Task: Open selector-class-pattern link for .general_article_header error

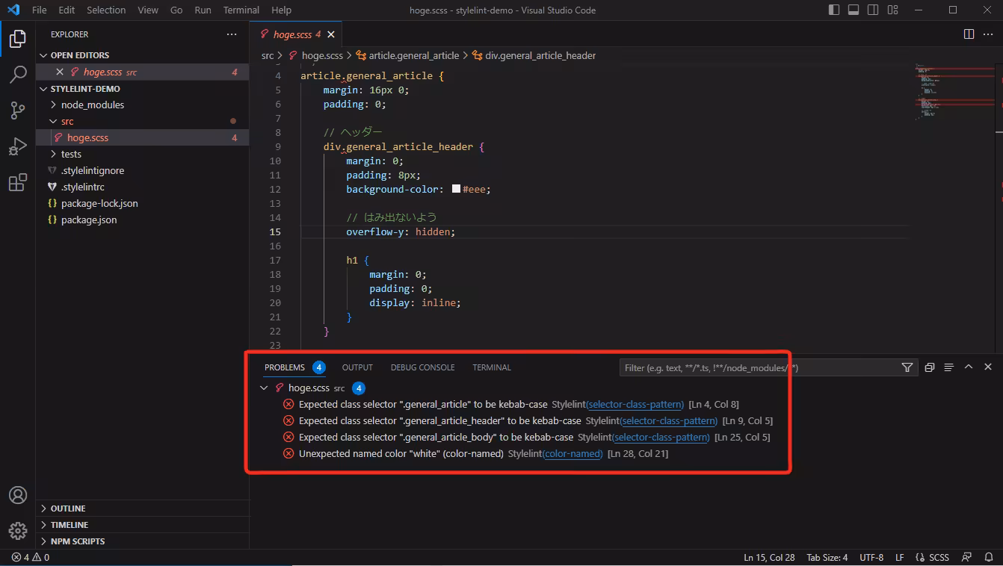Action: tap(669, 421)
